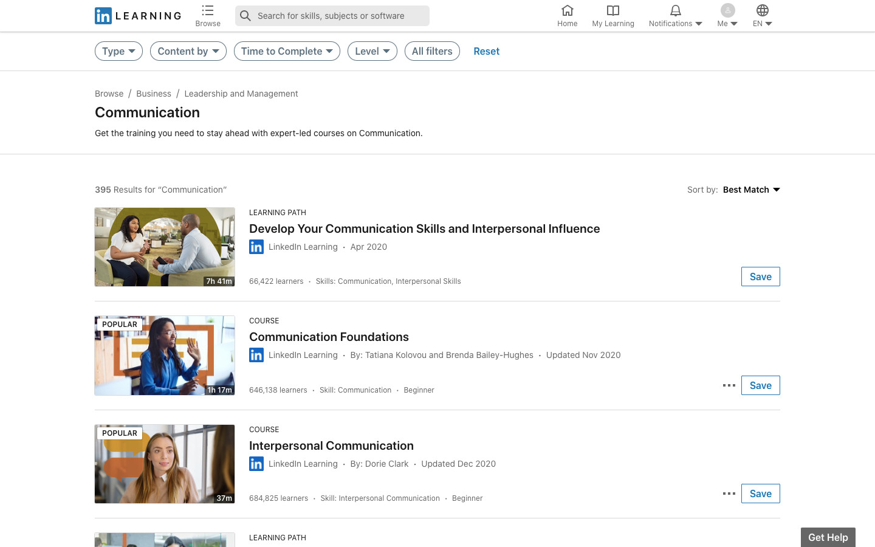Open more options for Interpersonal Communication

(729, 494)
